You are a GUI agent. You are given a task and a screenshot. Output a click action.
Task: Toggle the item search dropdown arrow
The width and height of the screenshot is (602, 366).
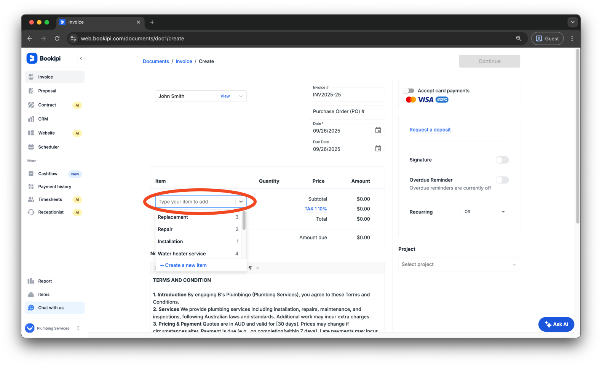click(241, 202)
